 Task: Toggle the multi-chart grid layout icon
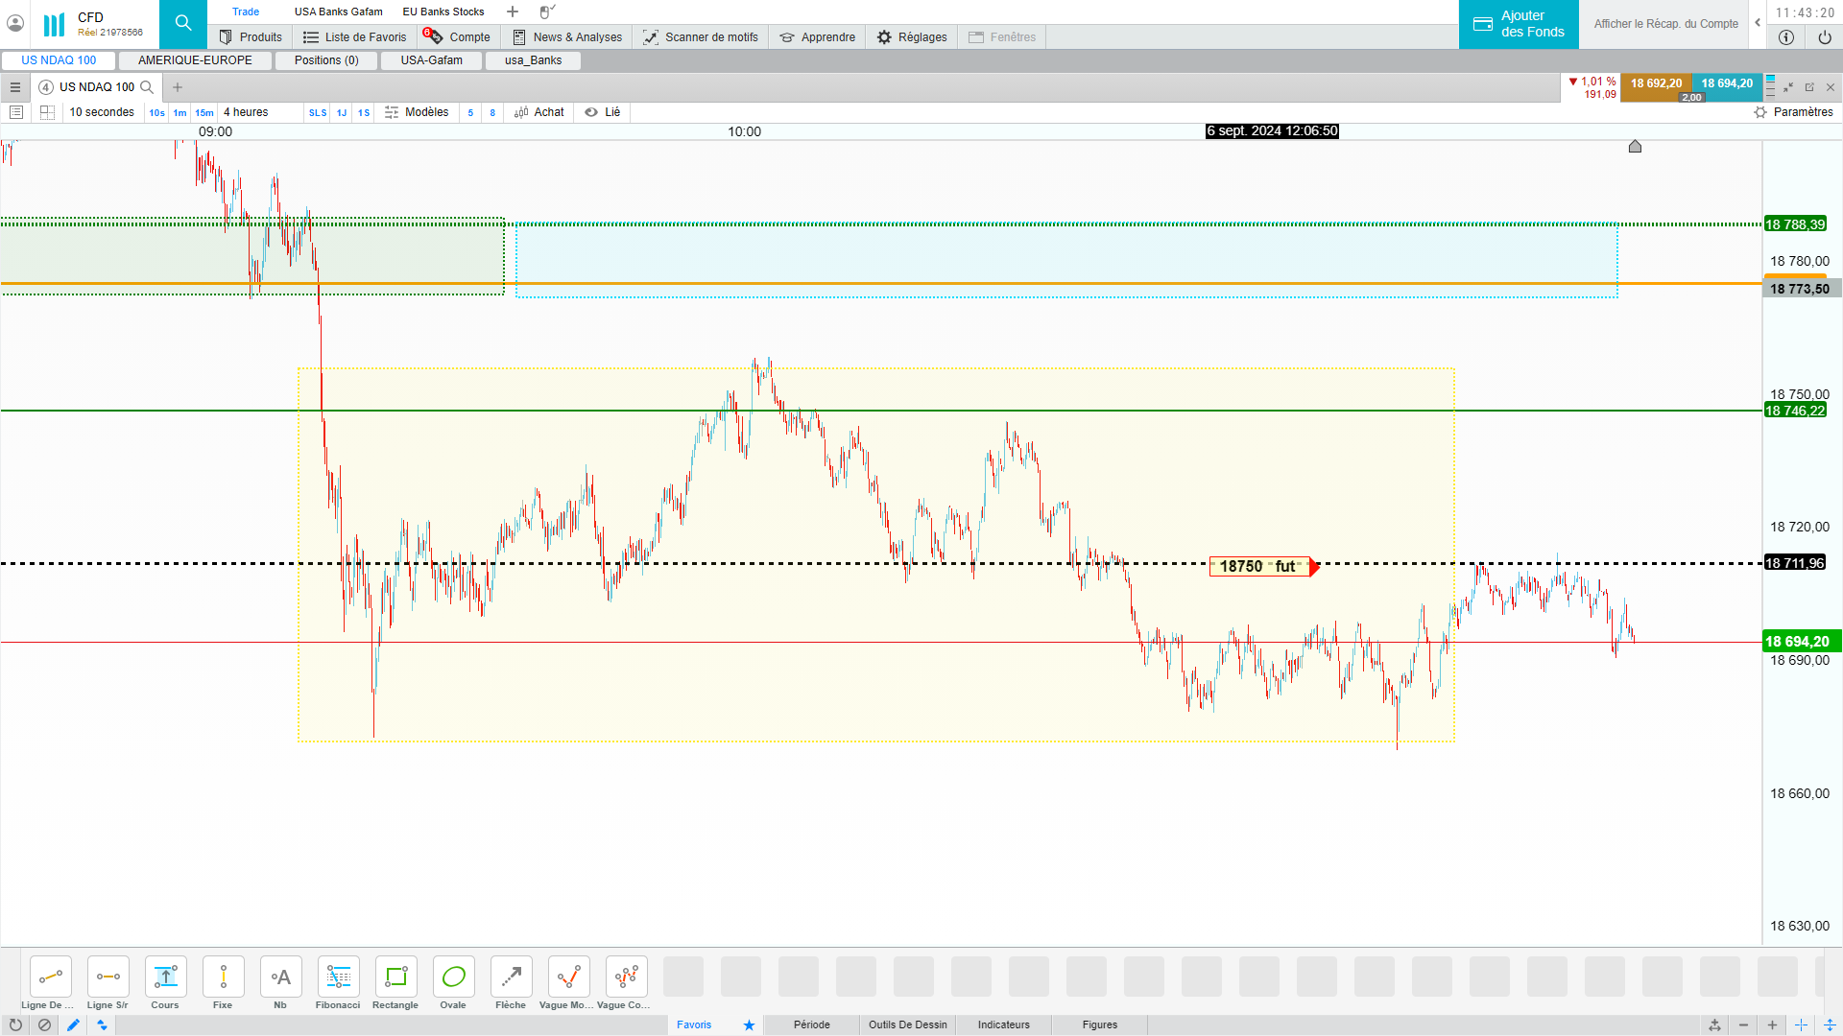[x=47, y=112]
